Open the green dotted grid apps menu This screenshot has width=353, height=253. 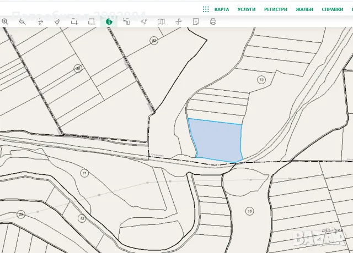(206, 9)
